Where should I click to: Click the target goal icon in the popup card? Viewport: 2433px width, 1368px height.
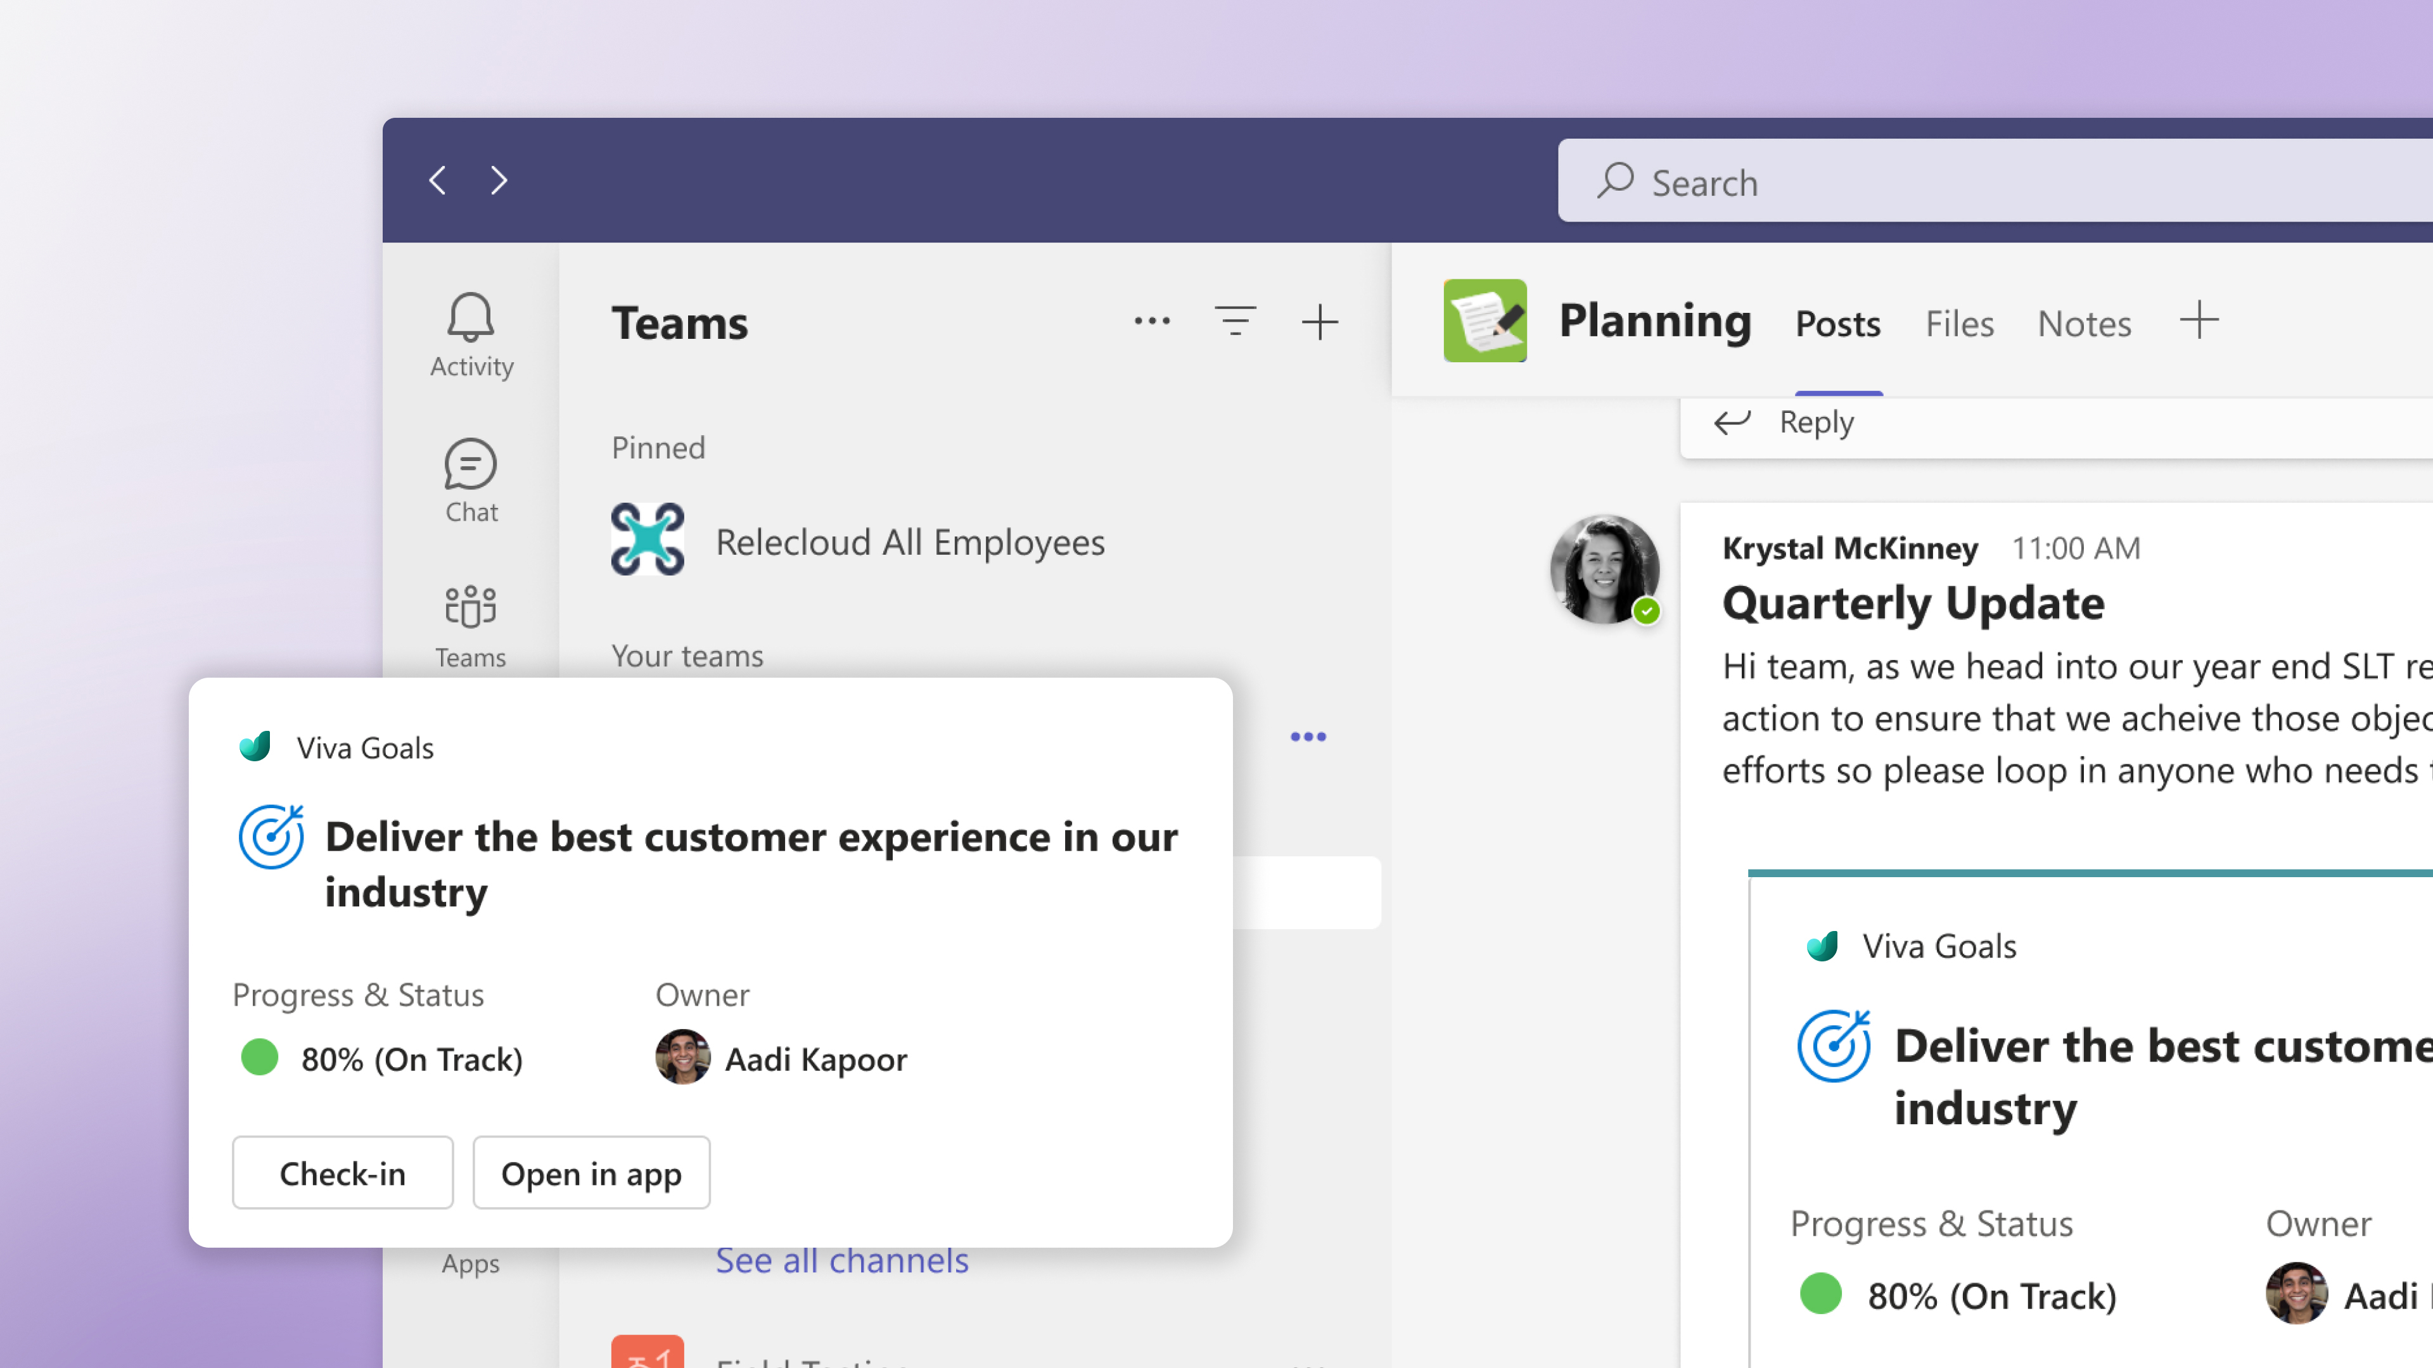coord(271,837)
